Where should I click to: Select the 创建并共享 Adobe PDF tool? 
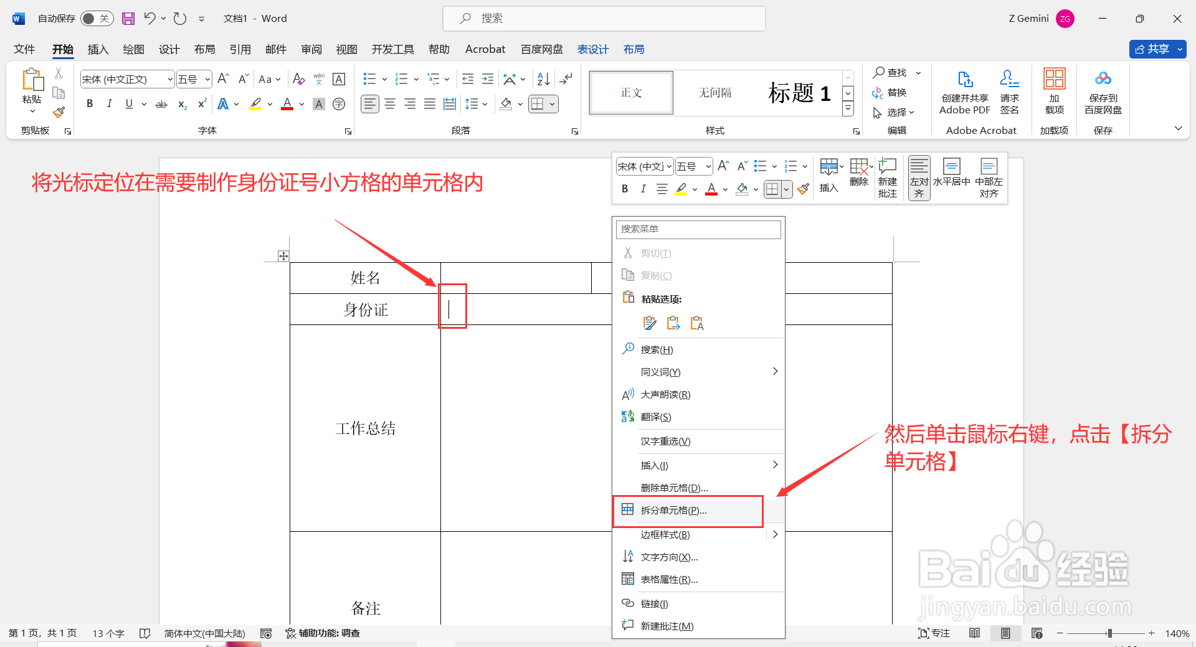964,92
